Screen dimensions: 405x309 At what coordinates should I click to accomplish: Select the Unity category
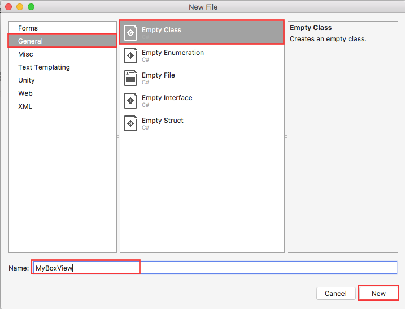[27, 80]
